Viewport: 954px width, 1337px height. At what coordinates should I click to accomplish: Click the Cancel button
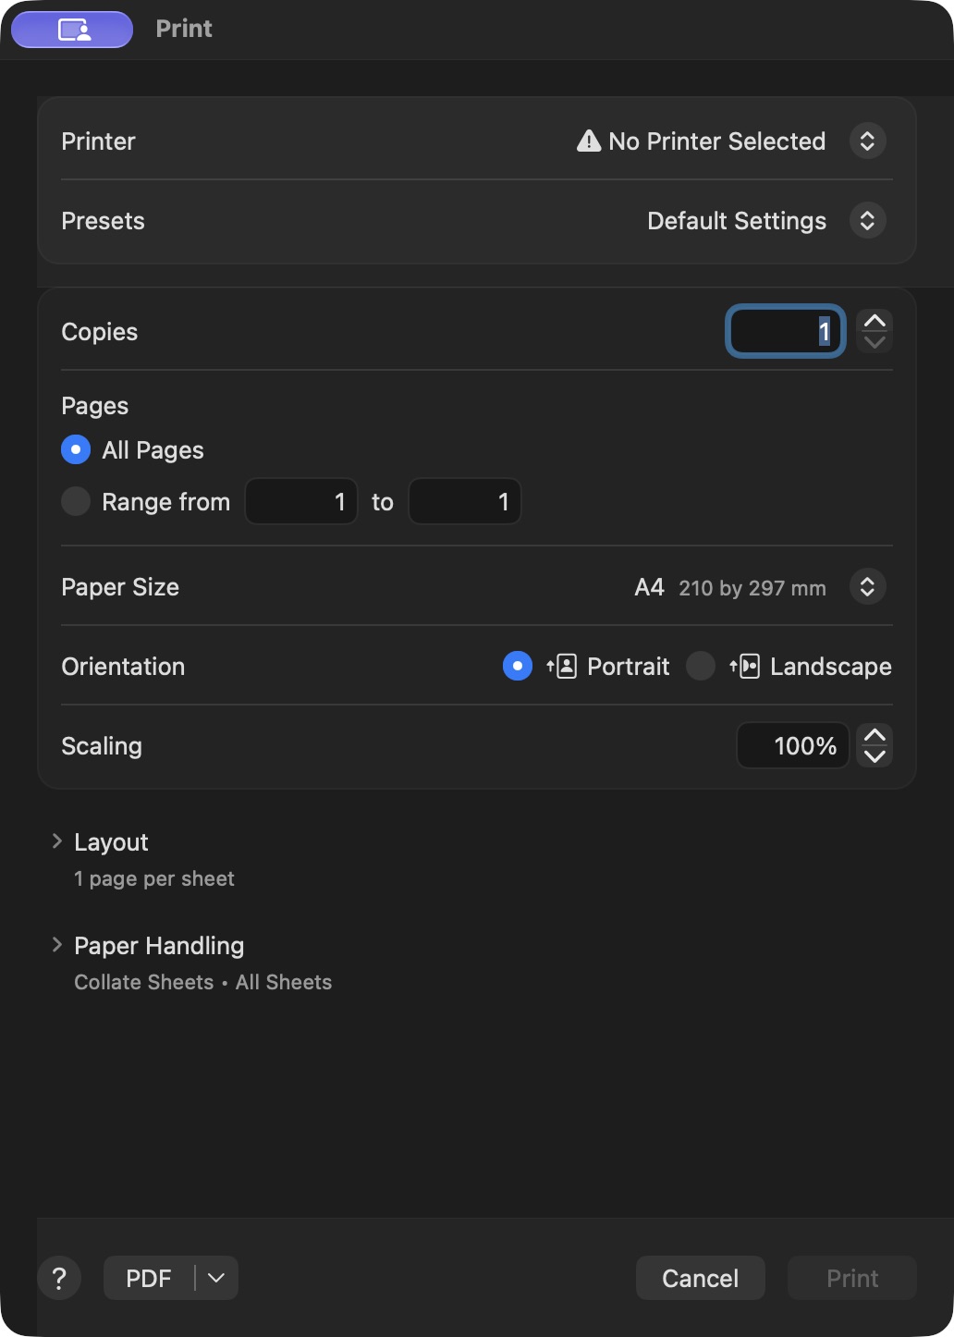(701, 1278)
